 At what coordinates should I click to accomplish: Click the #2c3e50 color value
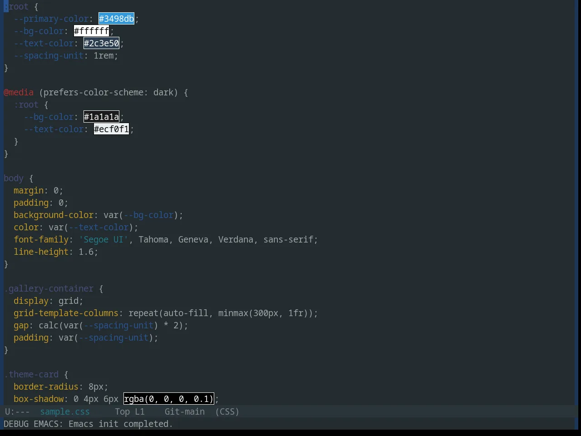101,43
